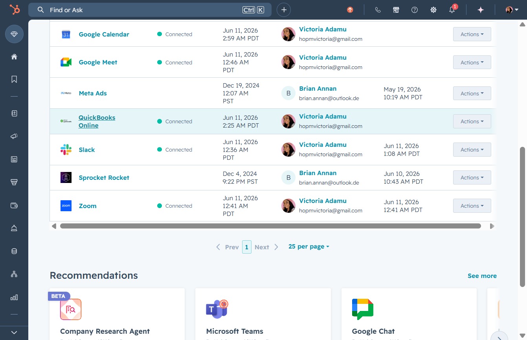Screen dimensions: 527x340
Task: Click the QuickBooks app logo
Action: pyautogui.click(x=66, y=121)
